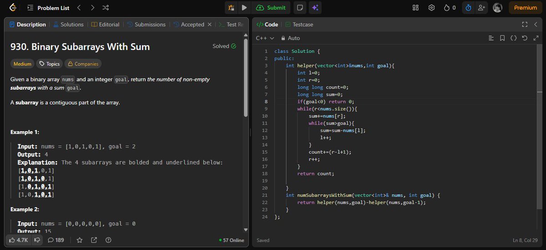Switch to the Test Result tab

pyautogui.click(x=231, y=25)
